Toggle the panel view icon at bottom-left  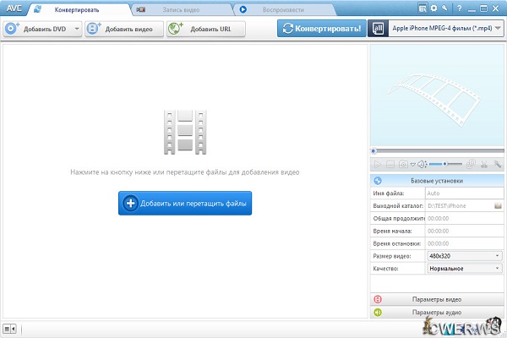tap(9, 328)
